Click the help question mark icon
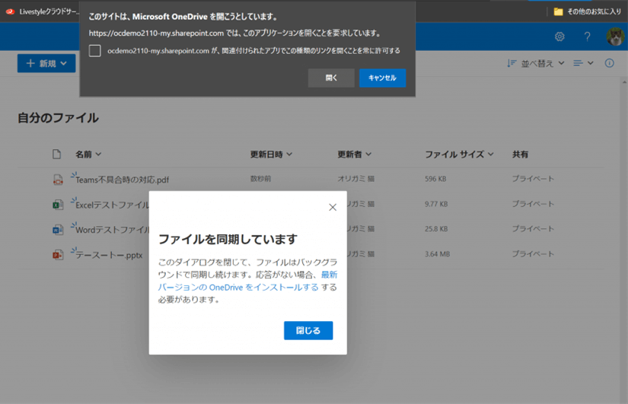 tap(587, 37)
